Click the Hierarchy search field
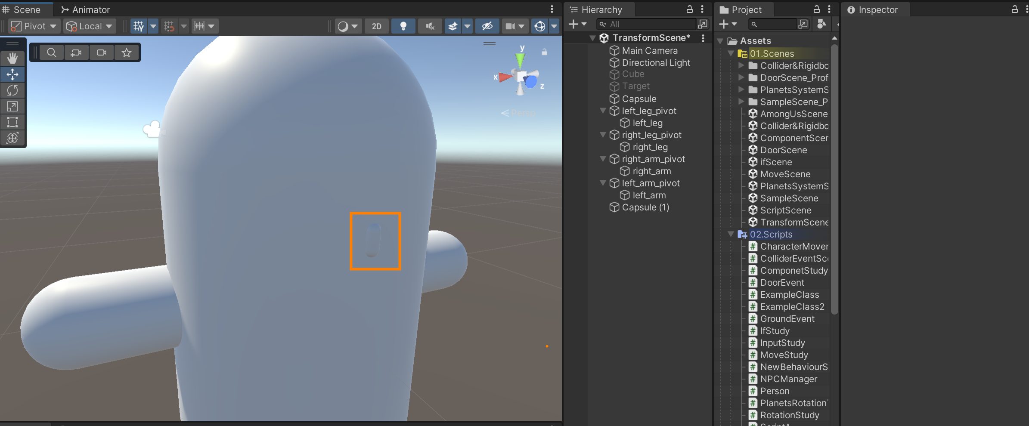The height and width of the screenshot is (426, 1029). click(x=646, y=25)
